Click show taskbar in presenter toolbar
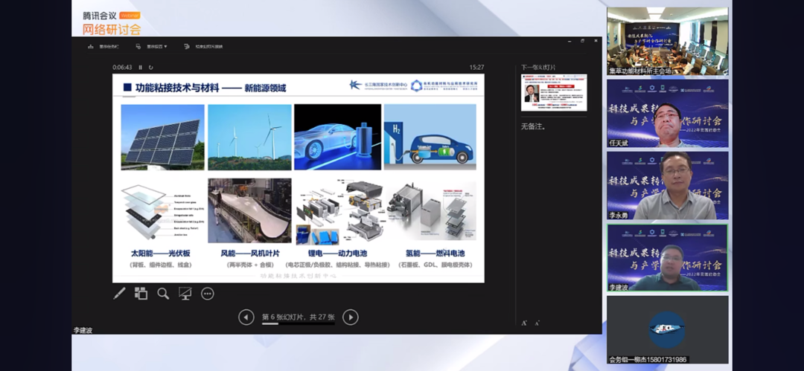The height and width of the screenshot is (371, 804). tap(103, 47)
